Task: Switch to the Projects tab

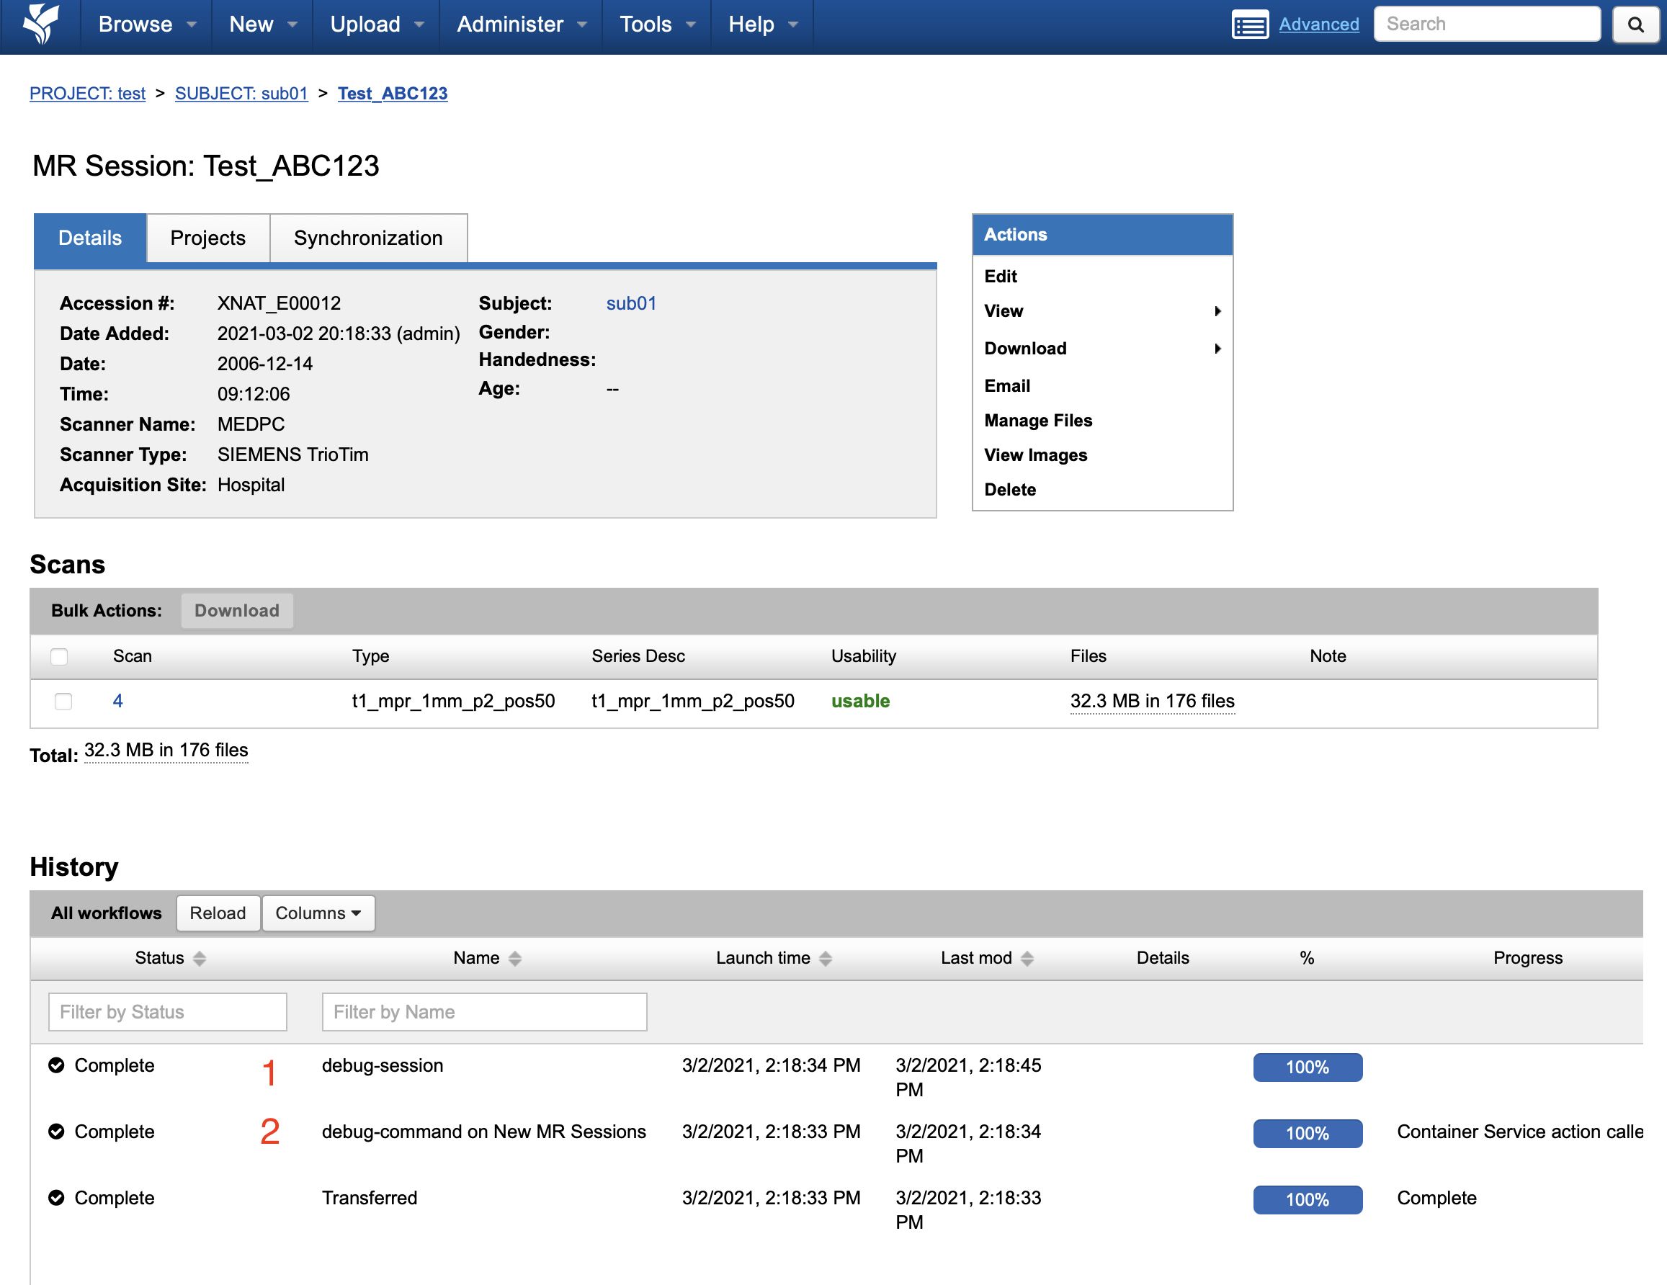Action: [x=207, y=238]
